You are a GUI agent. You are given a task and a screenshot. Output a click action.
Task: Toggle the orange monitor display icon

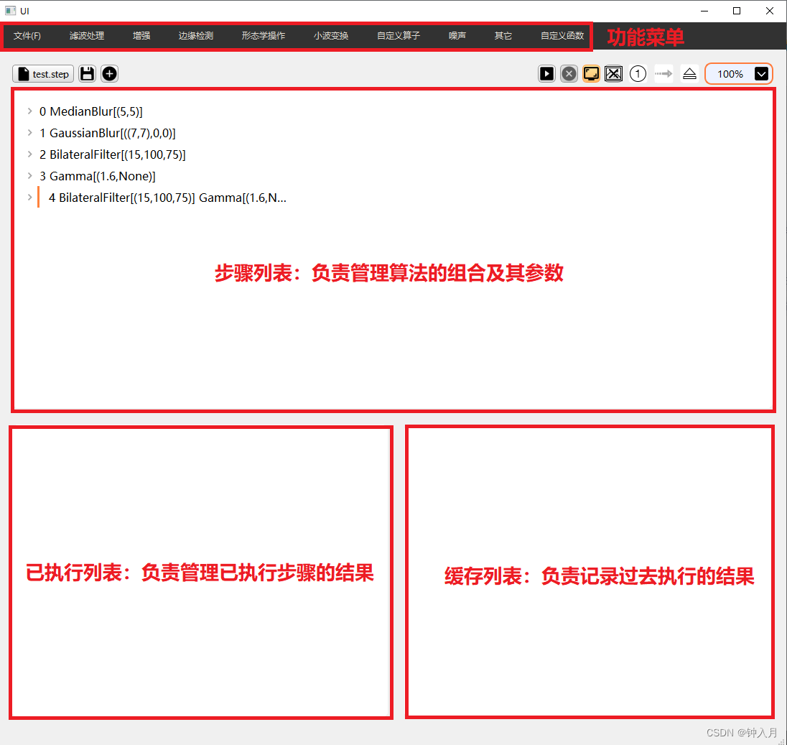tap(591, 74)
